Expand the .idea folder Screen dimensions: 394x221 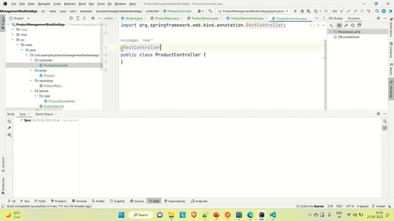coord(13,29)
